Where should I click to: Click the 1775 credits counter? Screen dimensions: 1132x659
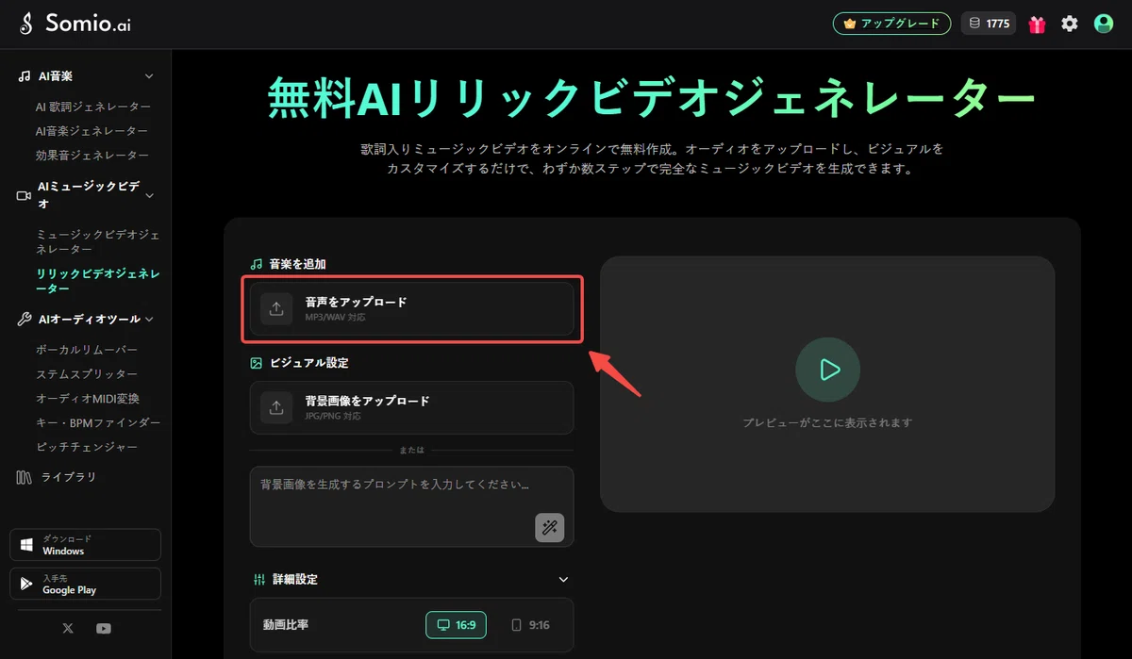click(x=989, y=25)
